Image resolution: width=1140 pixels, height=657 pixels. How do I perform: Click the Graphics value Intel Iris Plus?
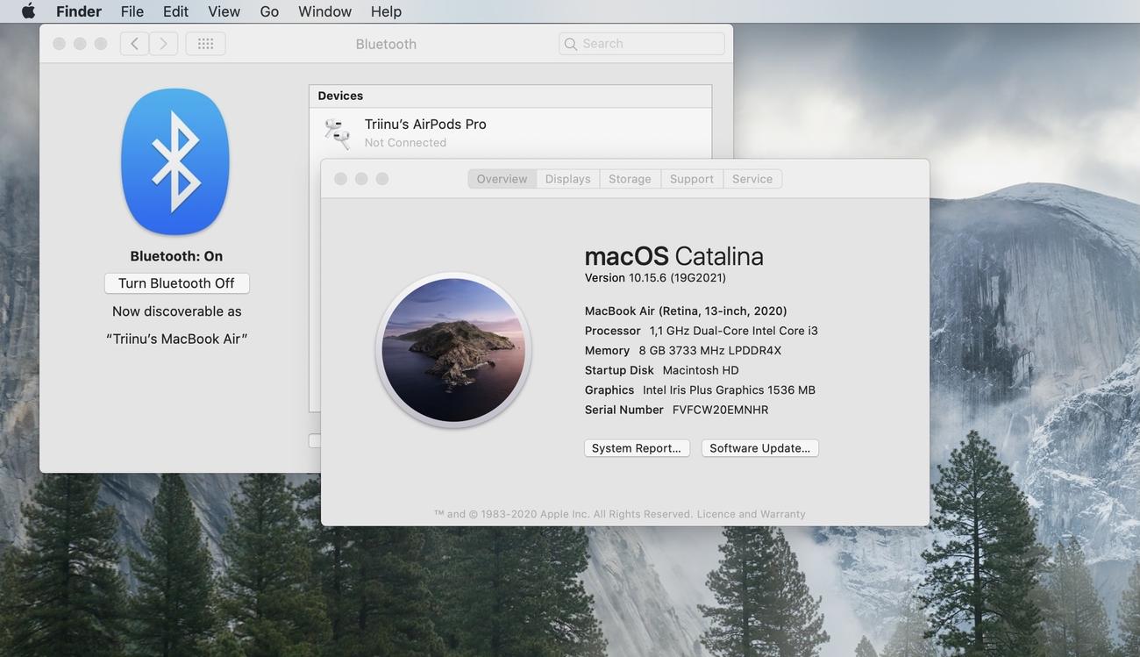(730, 389)
